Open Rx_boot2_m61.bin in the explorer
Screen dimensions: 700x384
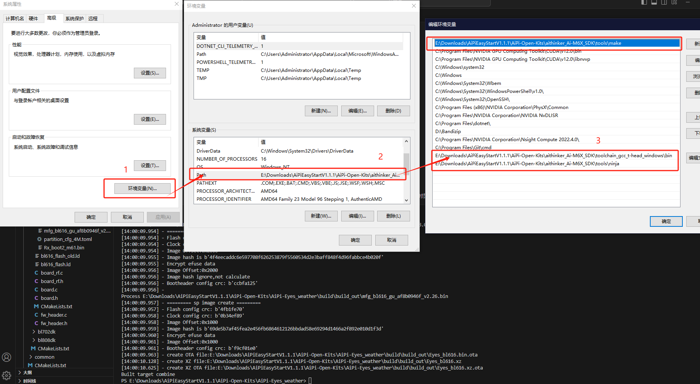coord(64,247)
